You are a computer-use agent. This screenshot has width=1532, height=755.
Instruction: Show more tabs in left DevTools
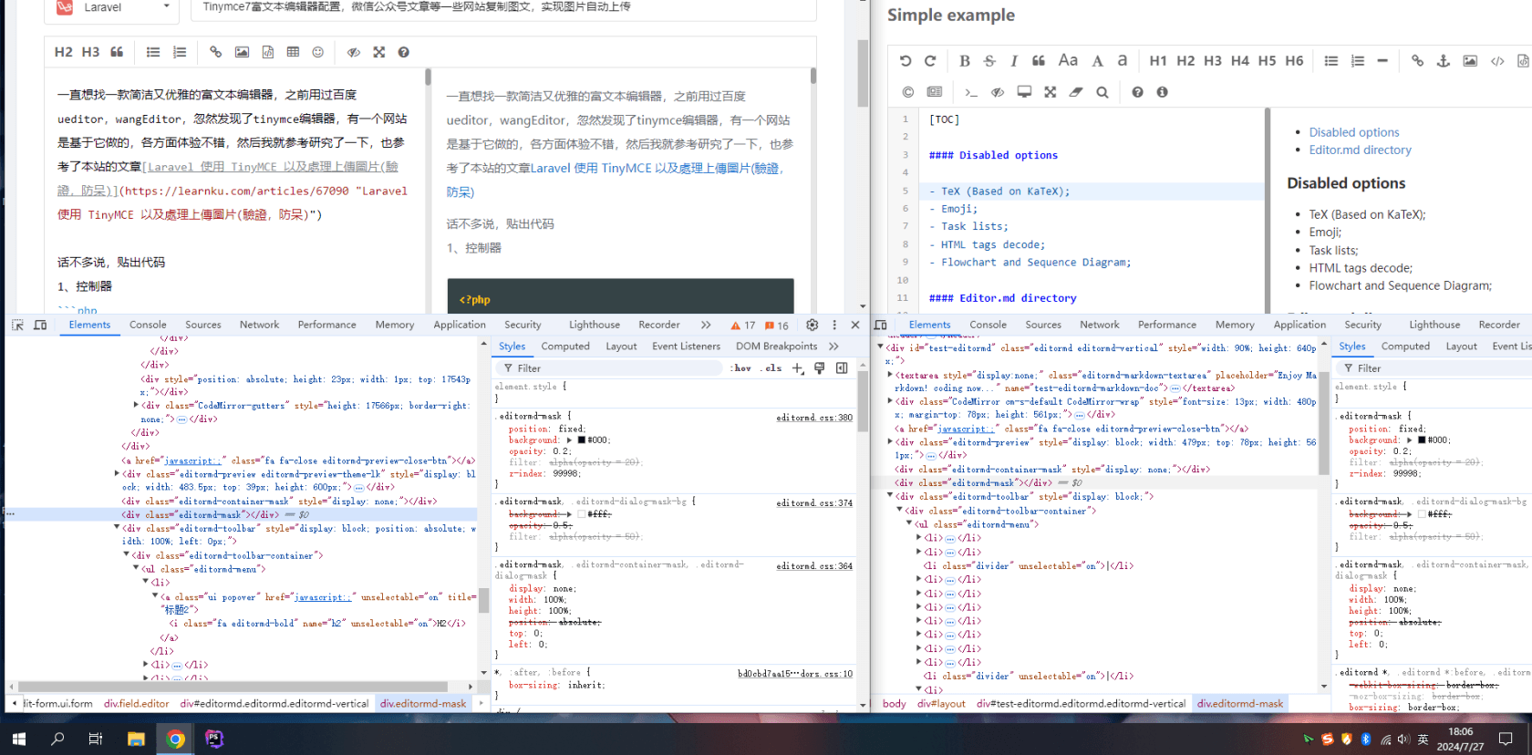[x=705, y=325]
